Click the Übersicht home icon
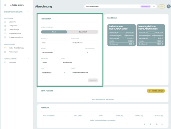 pyautogui.click(x=5, y=22)
